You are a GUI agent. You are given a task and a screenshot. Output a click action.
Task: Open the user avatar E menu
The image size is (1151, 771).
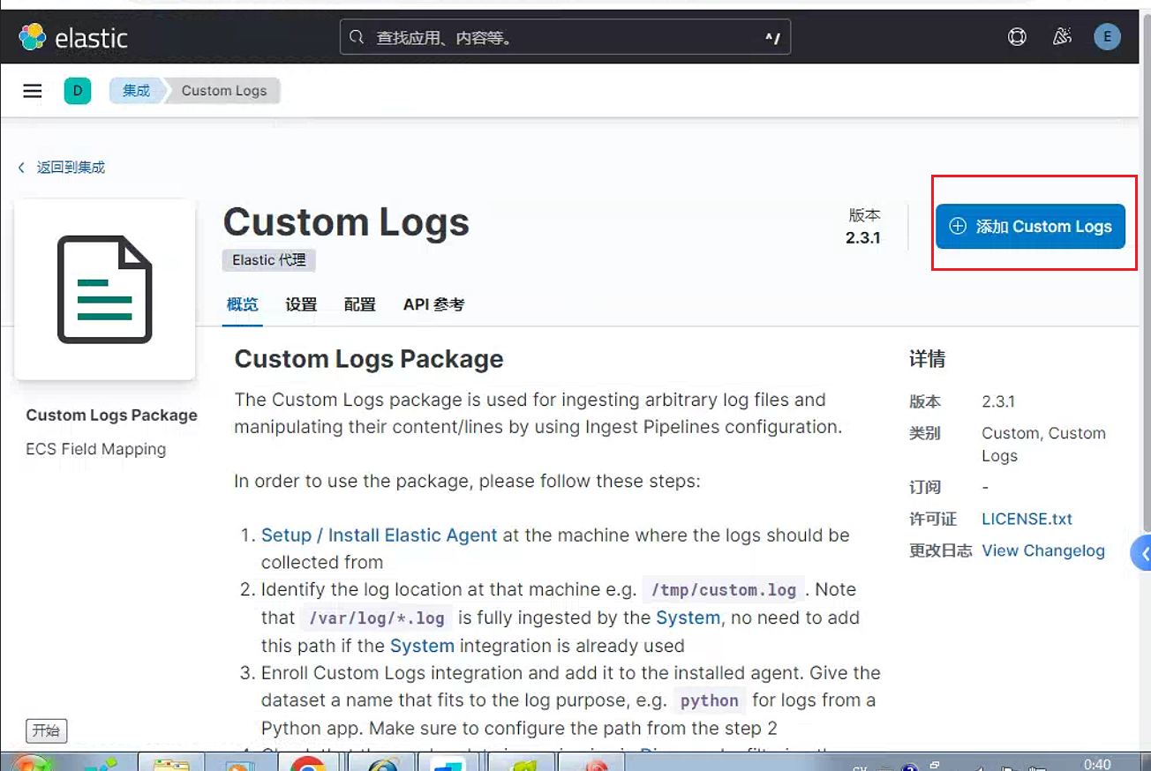coord(1107,37)
